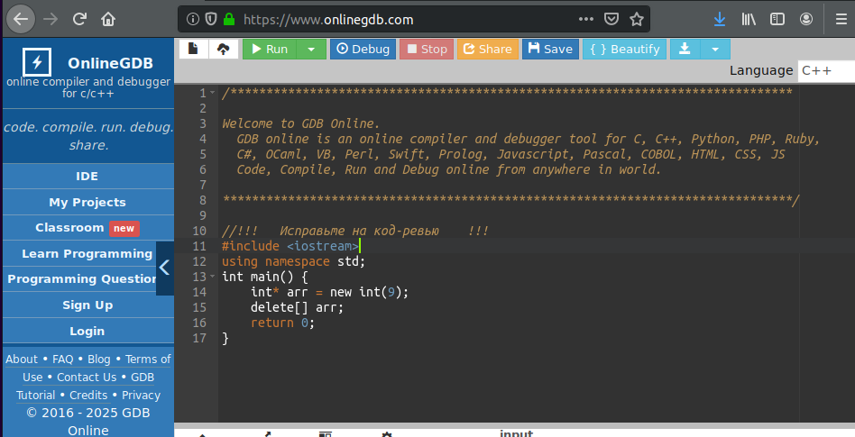Click the green Run button
Screen dimensions: 855x437
pos(270,49)
